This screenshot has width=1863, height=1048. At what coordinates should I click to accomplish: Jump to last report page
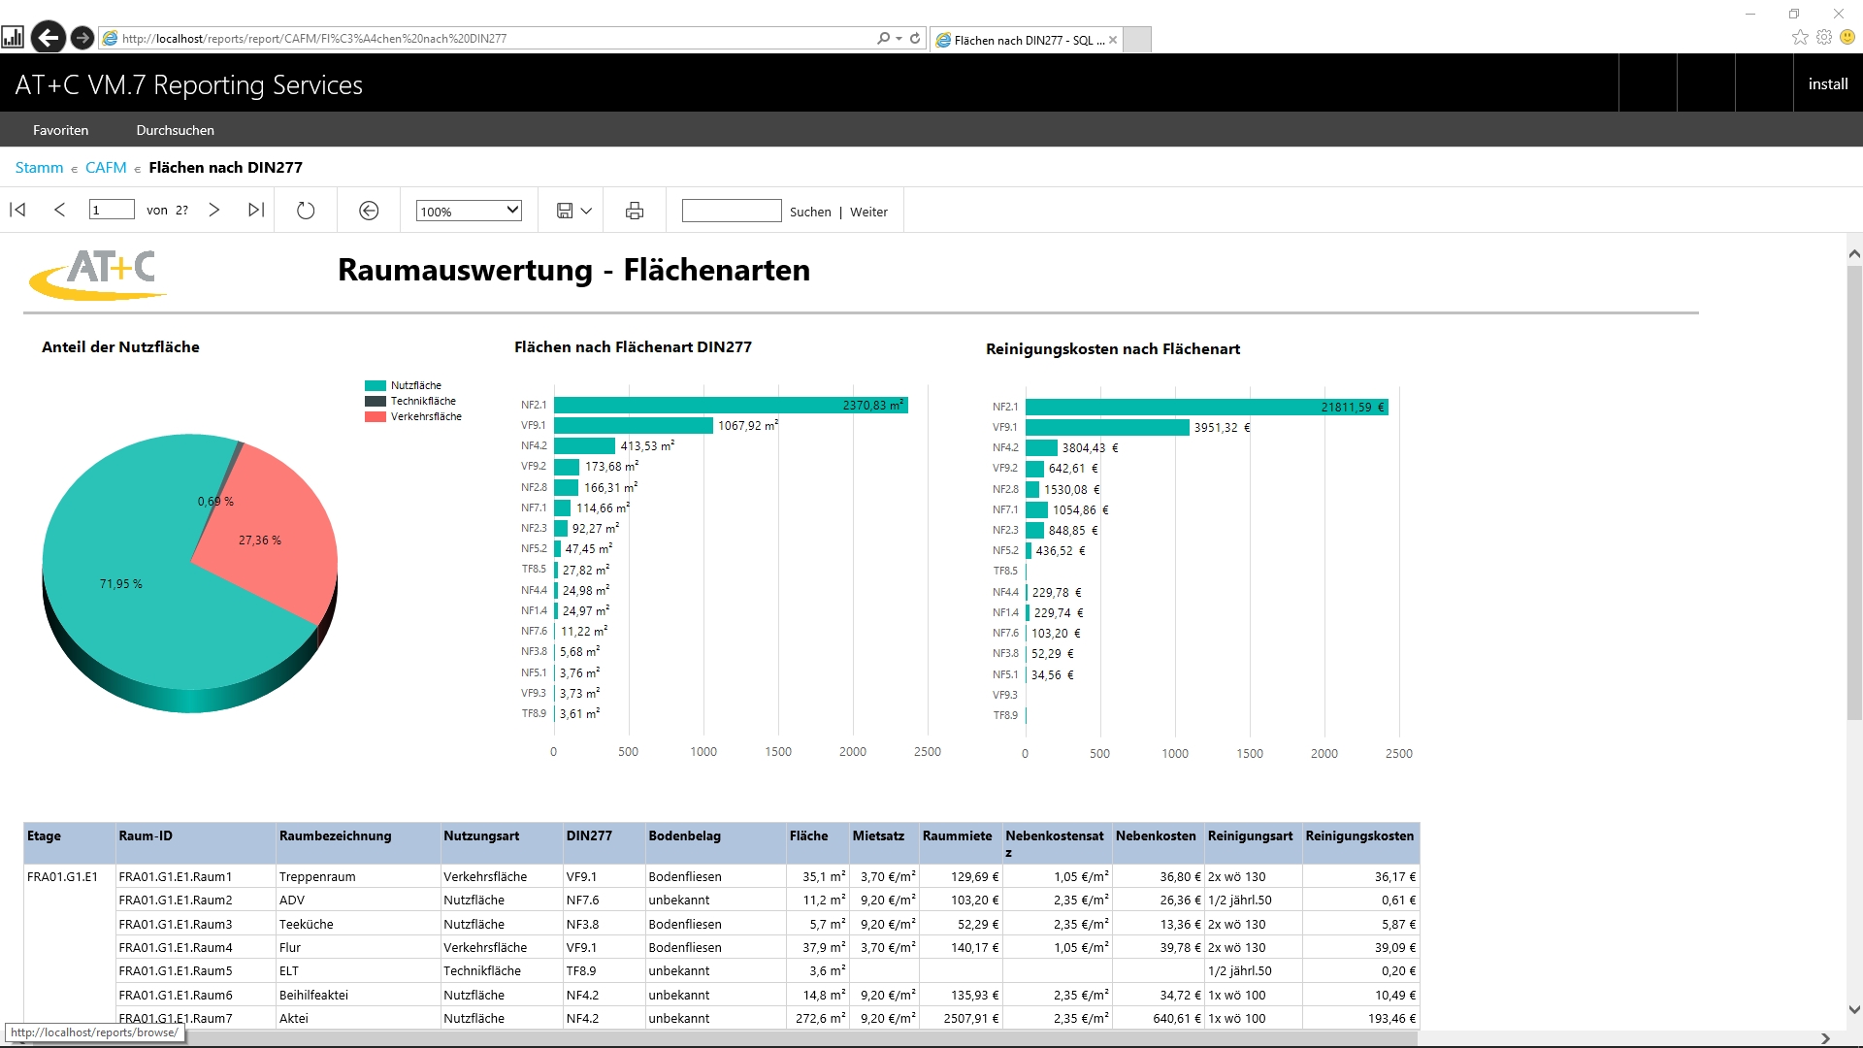point(256,210)
